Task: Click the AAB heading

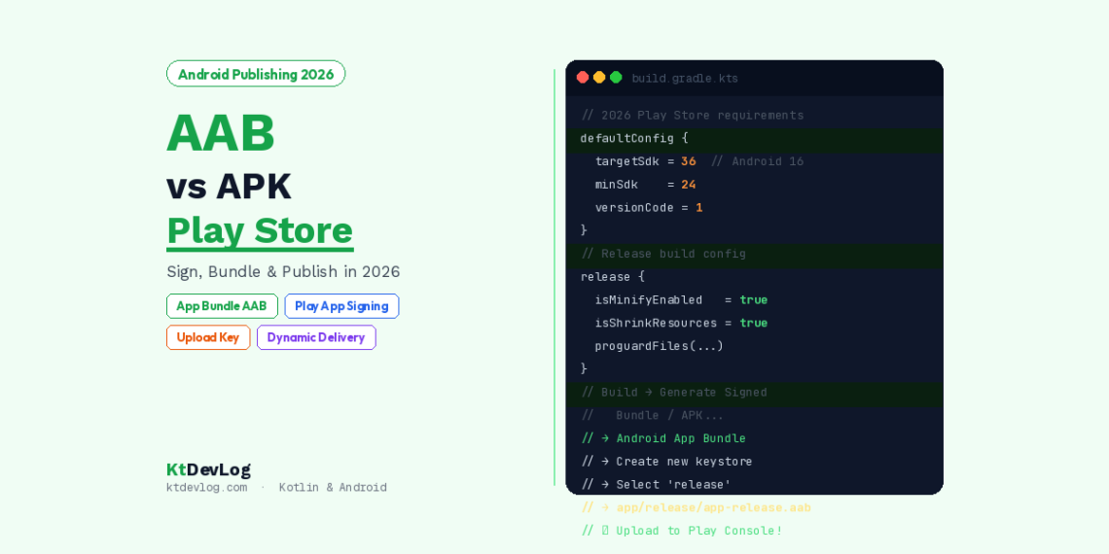Action: point(221,133)
